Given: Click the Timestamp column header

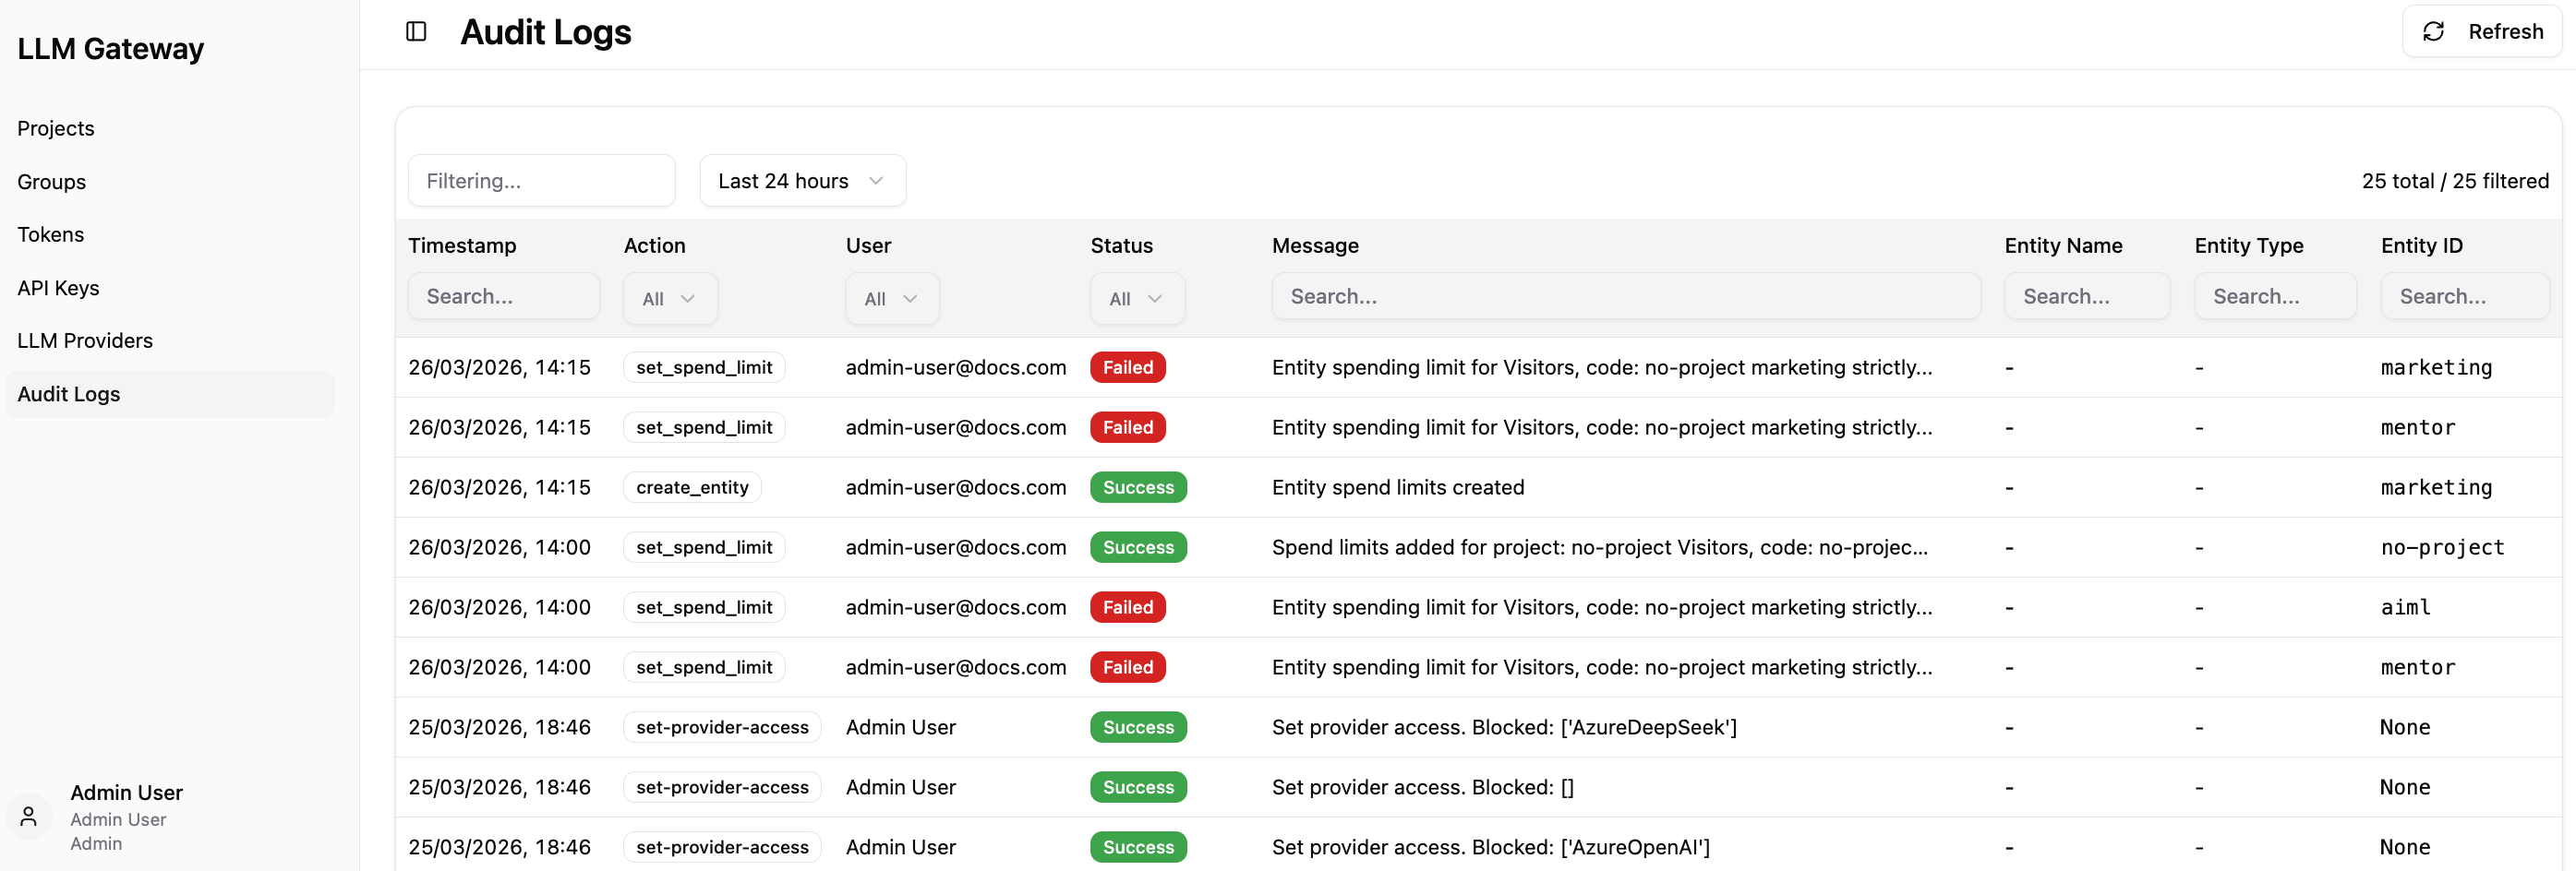Looking at the screenshot, I should click(x=462, y=245).
